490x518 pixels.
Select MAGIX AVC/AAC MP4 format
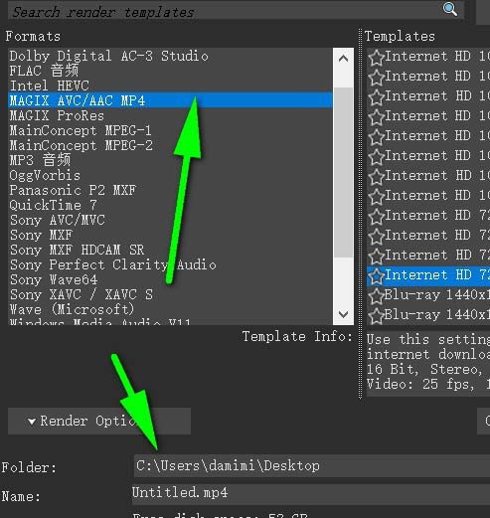[x=170, y=100]
